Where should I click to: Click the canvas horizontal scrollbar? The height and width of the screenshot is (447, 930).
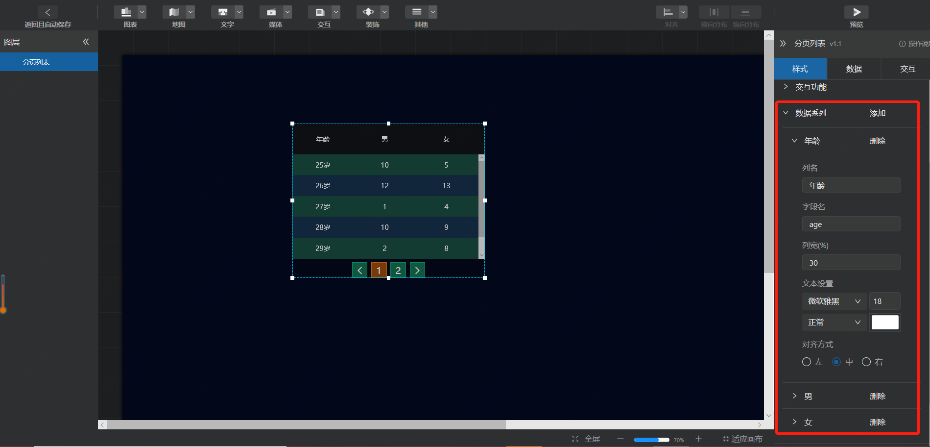[307, 424]
